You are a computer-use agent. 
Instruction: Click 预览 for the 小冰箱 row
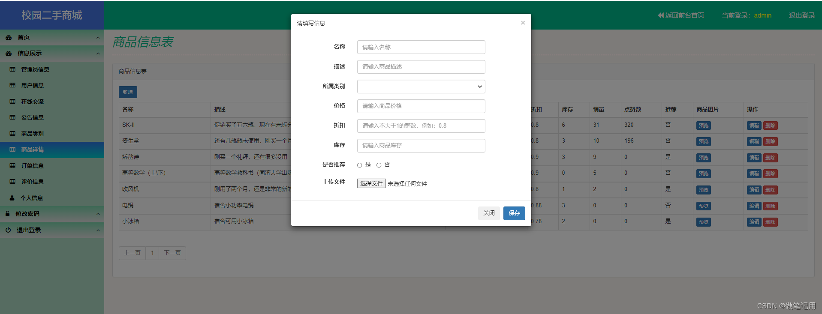(x=703, y=222)
